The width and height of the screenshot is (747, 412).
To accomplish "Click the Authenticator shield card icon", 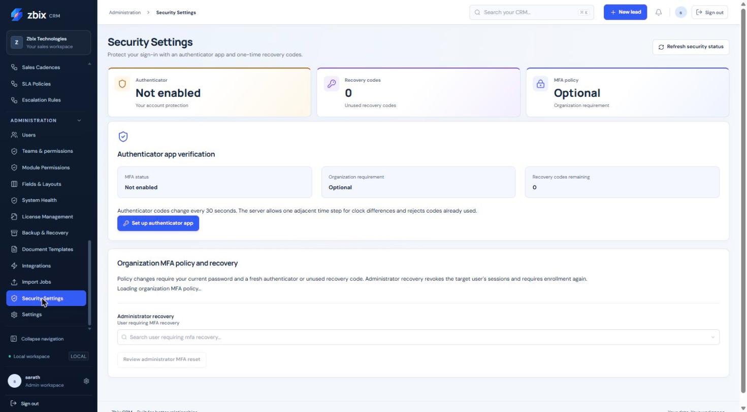I will (122, 84).
